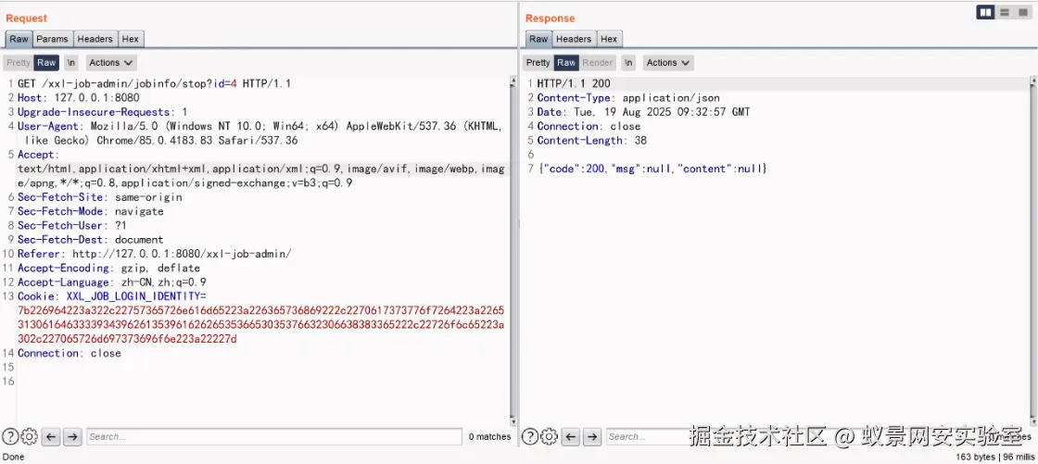This screenshot has height=464, width=1038.
Task: Click the Accept-Encoding: gzip, deflate line
Action: [x=108, y=268]
